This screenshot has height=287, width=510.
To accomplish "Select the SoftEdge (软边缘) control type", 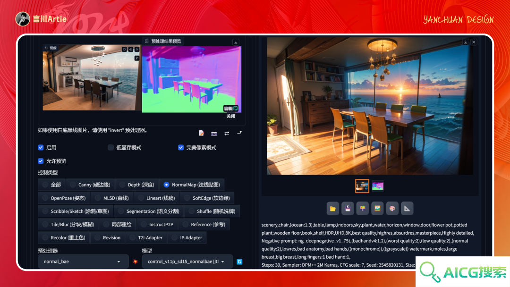I will [x=207, y=198].
